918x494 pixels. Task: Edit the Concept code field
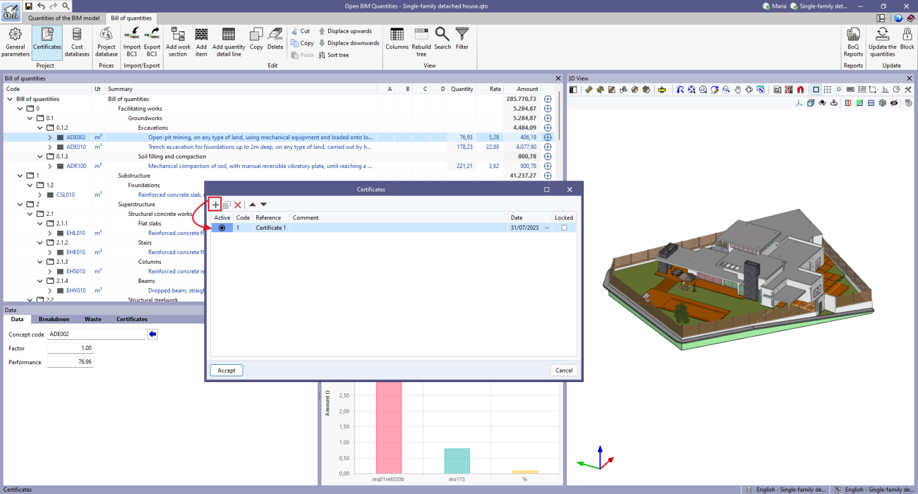tap(96, 334)
